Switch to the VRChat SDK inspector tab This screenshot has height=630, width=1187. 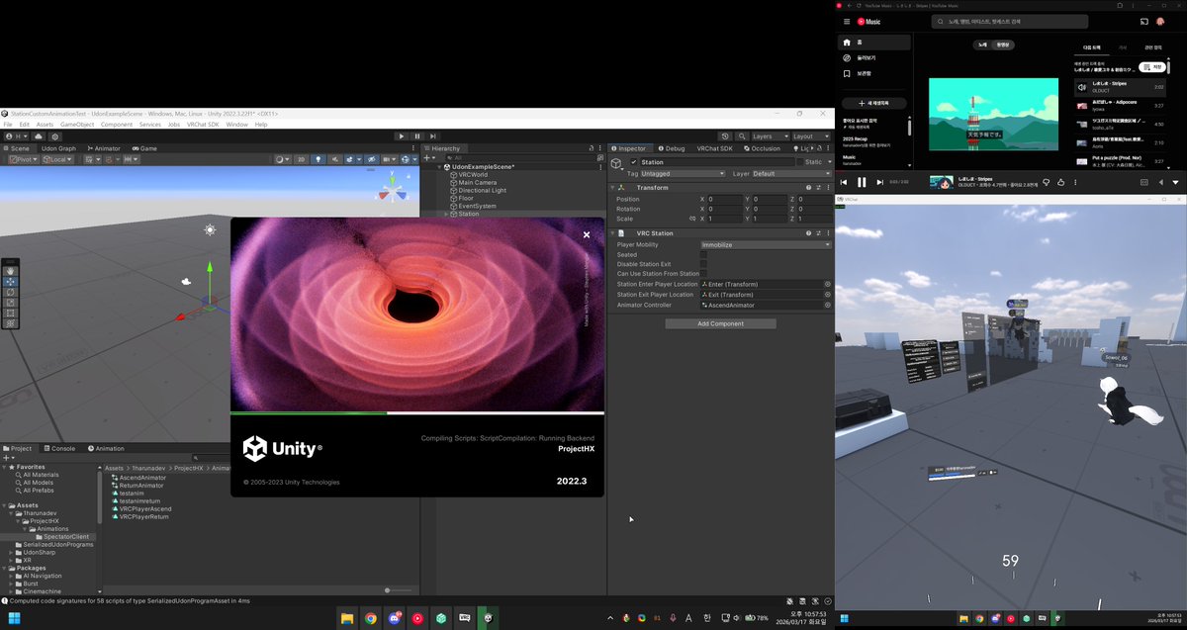pyautogui.click(x=714, y=148)
